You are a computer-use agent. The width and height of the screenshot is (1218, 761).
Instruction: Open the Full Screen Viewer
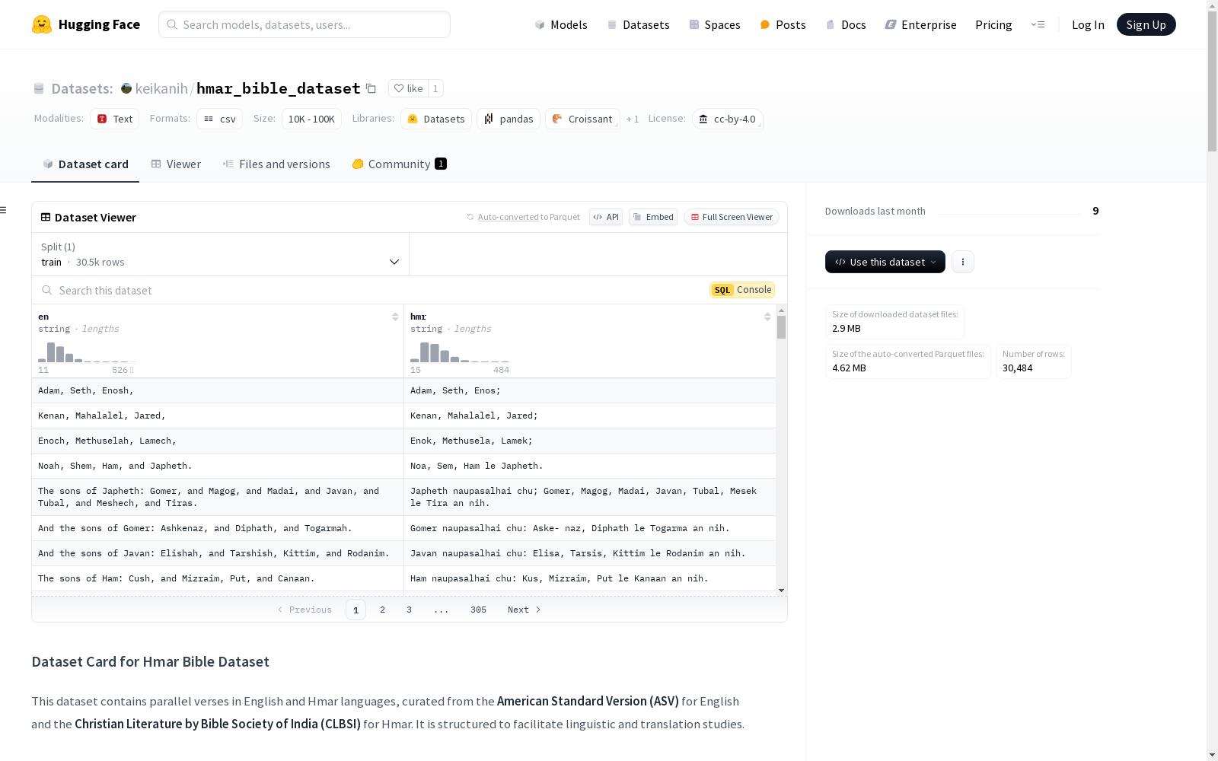click(732, 217)
